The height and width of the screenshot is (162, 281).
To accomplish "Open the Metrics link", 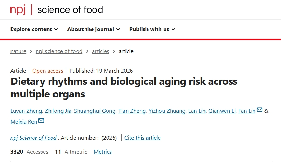I will pyautogui.click(x=103, y=152).
